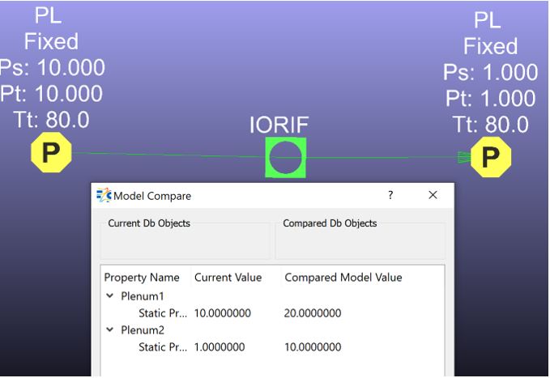Close the Model Compare dialog
550x378 pixels.
coord(433,195)
